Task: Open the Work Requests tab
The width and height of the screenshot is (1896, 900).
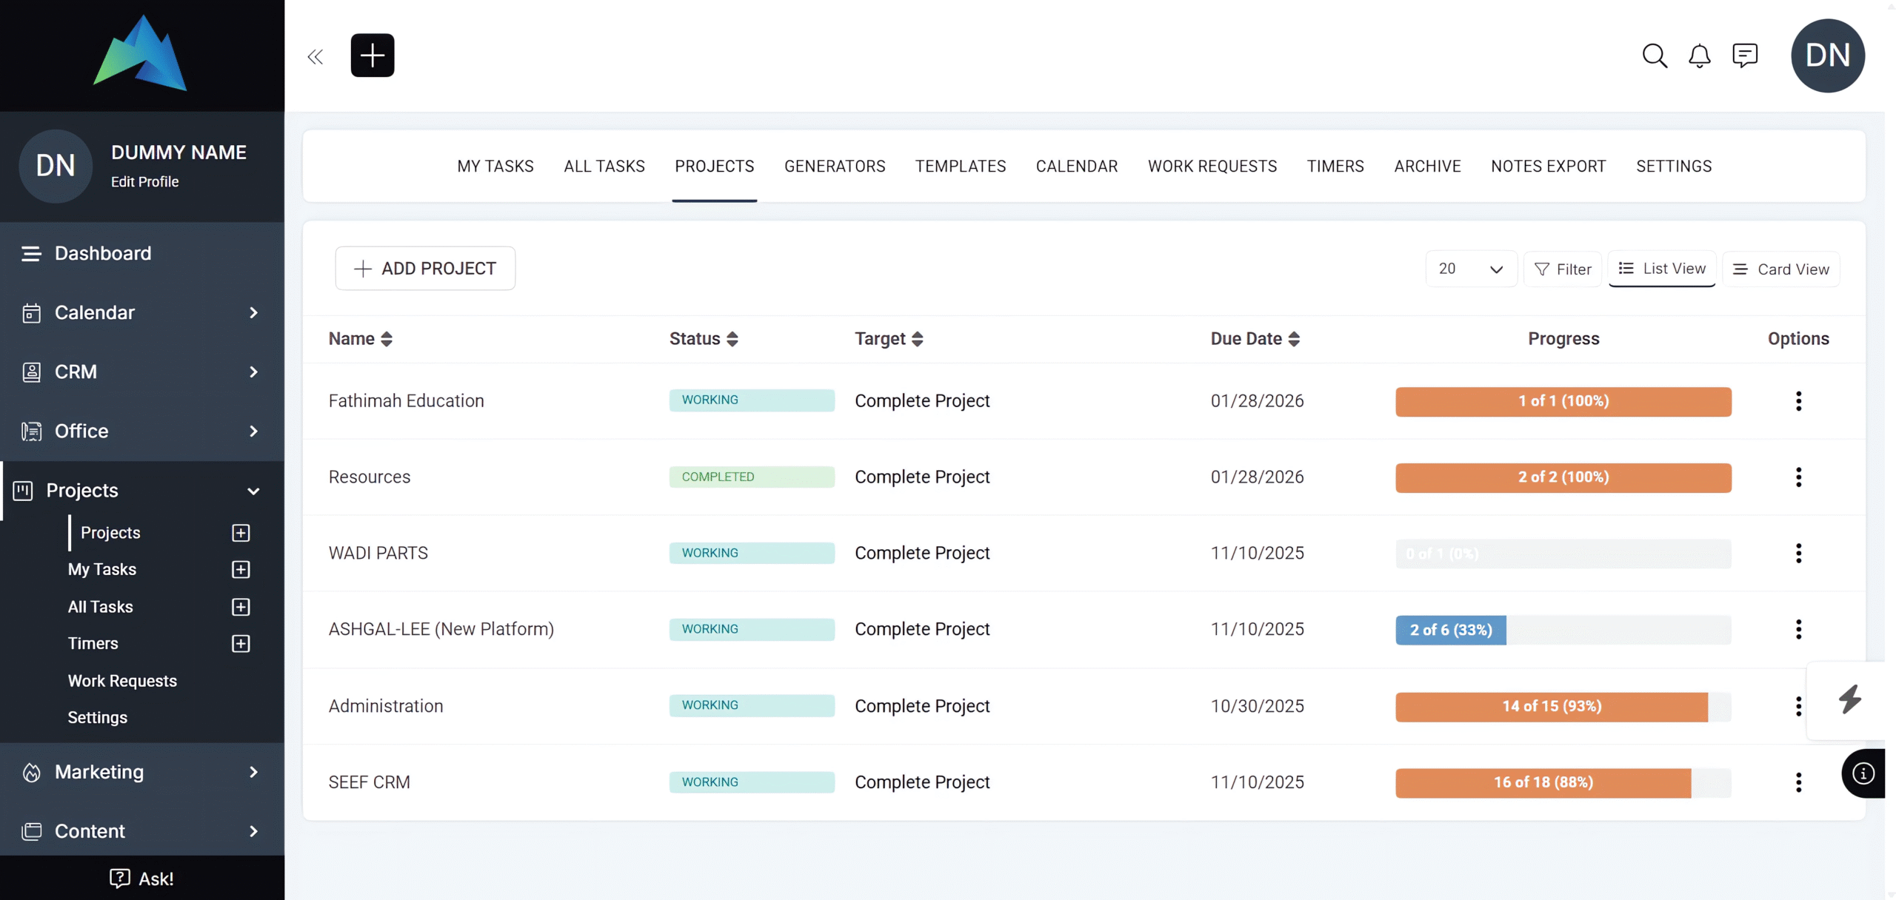Action: tap(1212, 167)
